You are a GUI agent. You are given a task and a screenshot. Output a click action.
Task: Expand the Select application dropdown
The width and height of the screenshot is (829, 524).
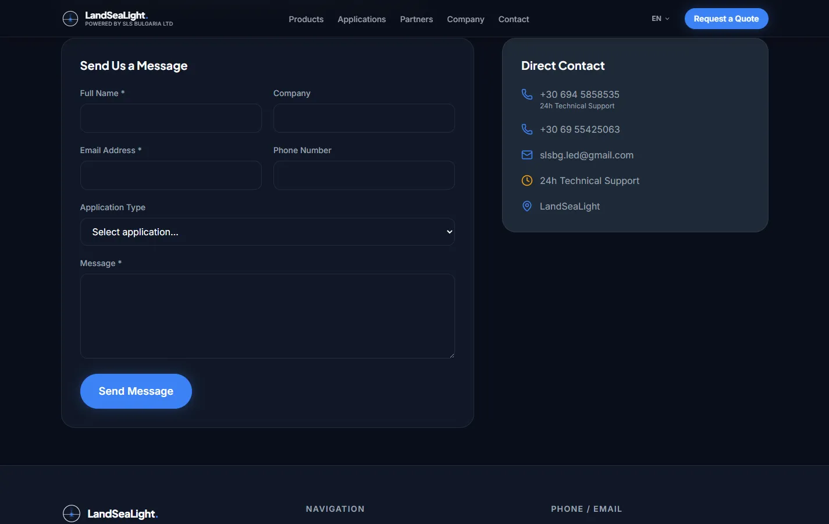[x=268, y=232]
